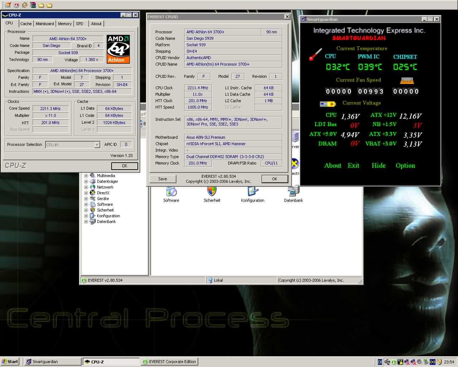Screen dimensions: 458x367
Task: Open the second yellow folder quick launch icon
Action: [x=49, y=5]
